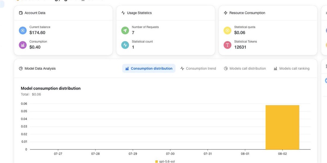Click the 07-28 axis date label
This screenshot has height=163, width=327.
click(x=95, y=154)
